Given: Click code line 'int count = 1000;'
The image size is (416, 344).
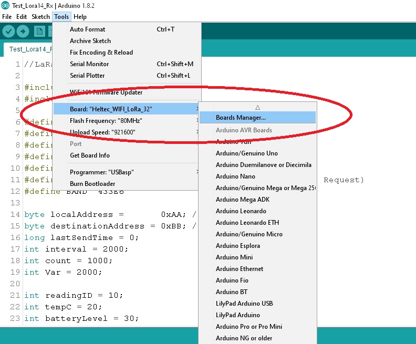Looking at the screenshot, I should (68, 260).
